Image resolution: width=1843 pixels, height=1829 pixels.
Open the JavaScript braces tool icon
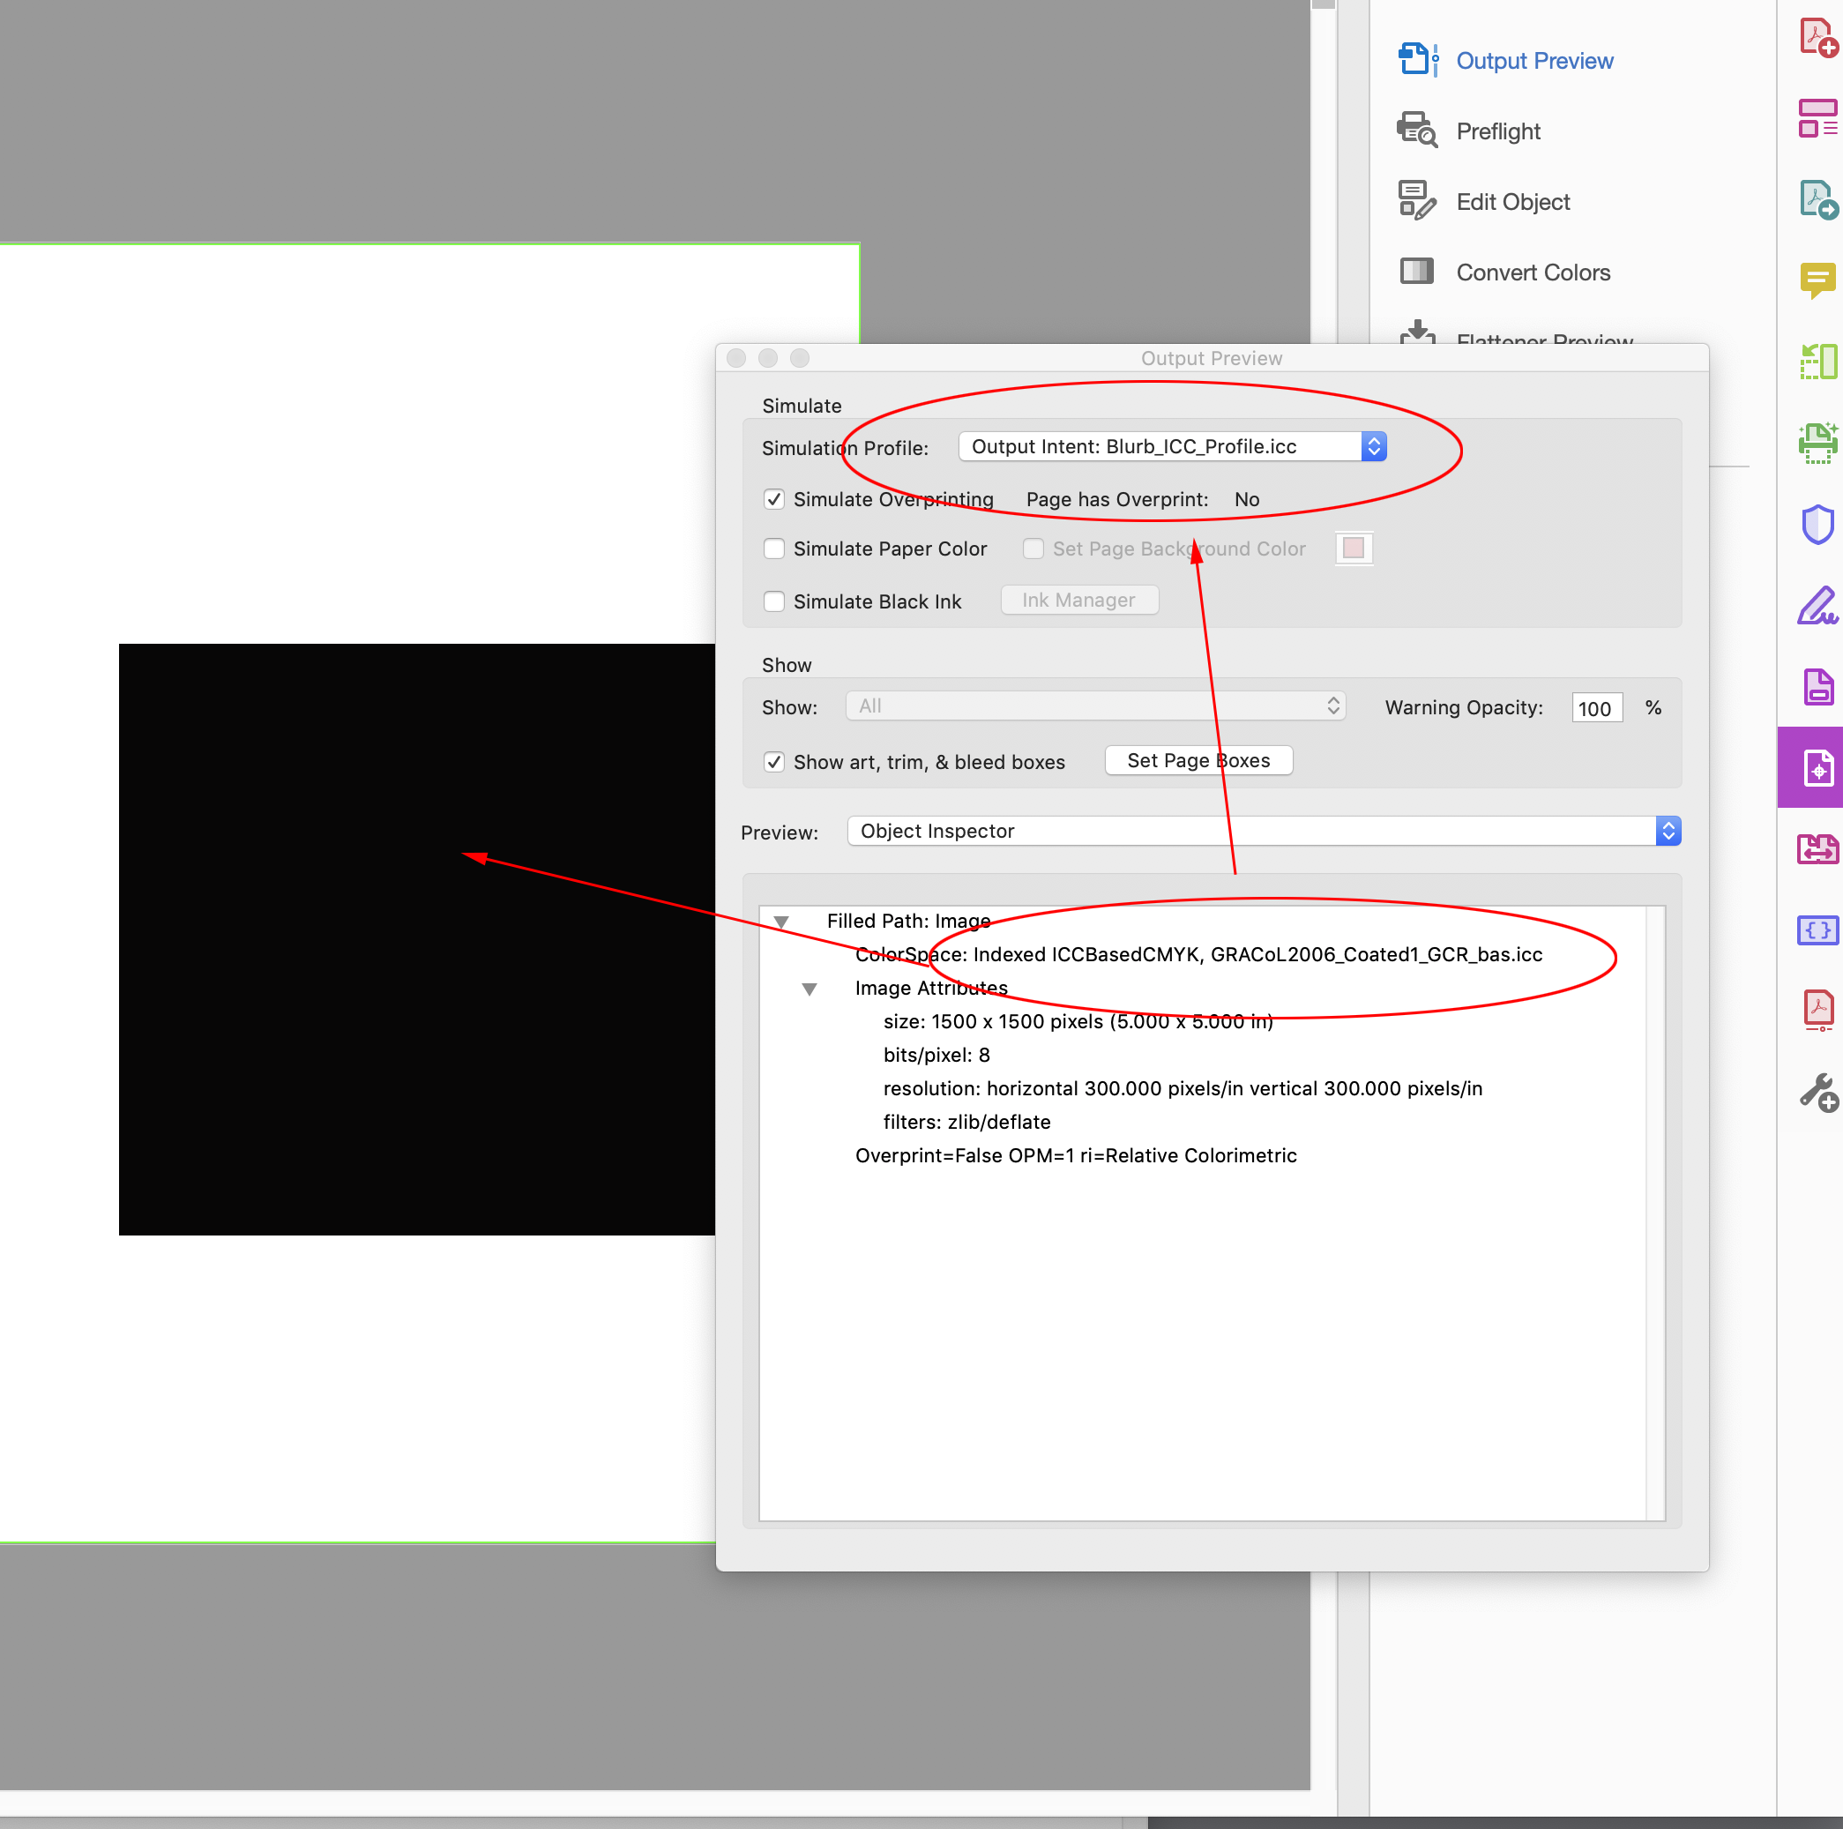point(1817,930)
